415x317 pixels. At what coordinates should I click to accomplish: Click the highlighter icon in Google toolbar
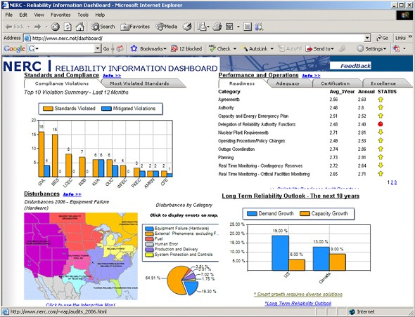[x=343, y=48]
